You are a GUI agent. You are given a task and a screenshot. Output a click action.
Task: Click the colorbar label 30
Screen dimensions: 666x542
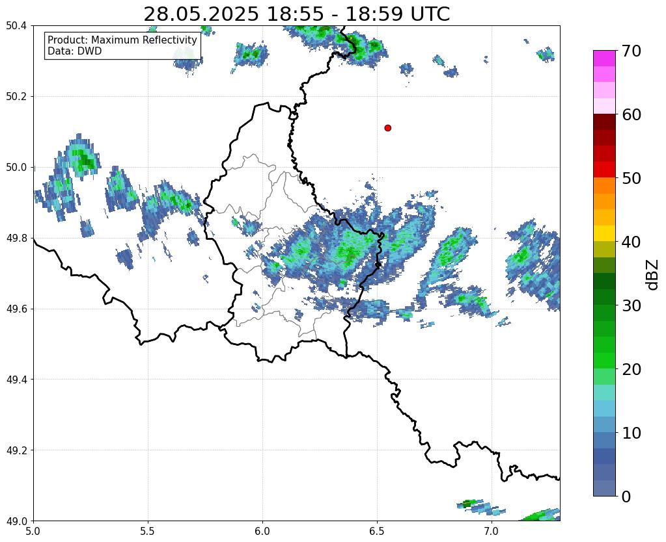[631, 305]
